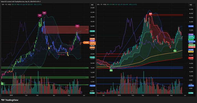This screenshot has width=197, height=103.
Task: Click the purple 29,050 label on left chart
Action: pyautogui.click(x=93, y=41)
